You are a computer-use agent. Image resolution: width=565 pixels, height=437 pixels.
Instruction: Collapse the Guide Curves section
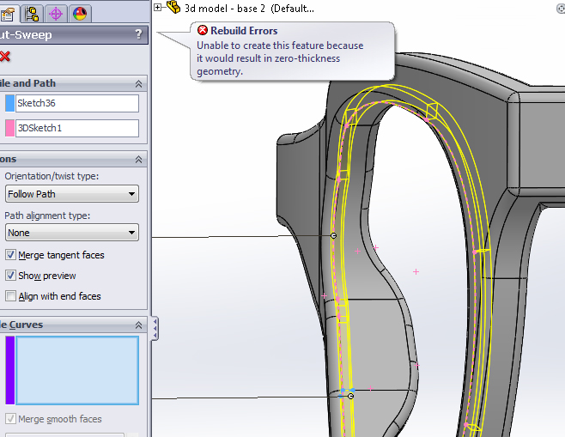pos(139,325)
